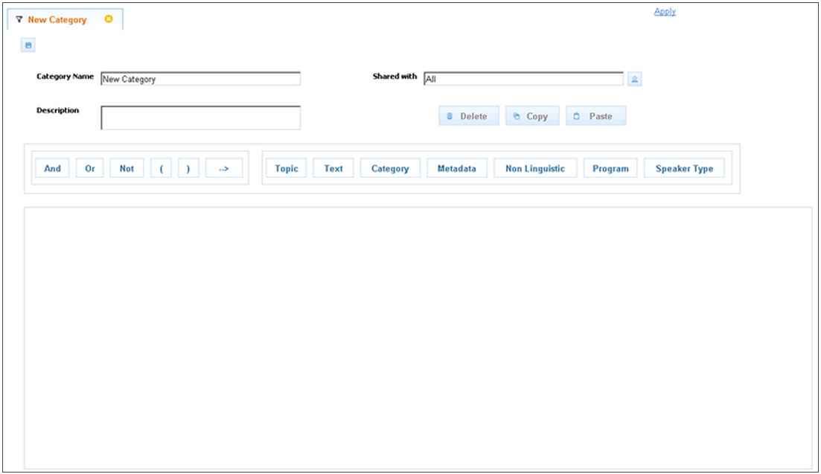Click the save category disk icon

coord(28,45)
